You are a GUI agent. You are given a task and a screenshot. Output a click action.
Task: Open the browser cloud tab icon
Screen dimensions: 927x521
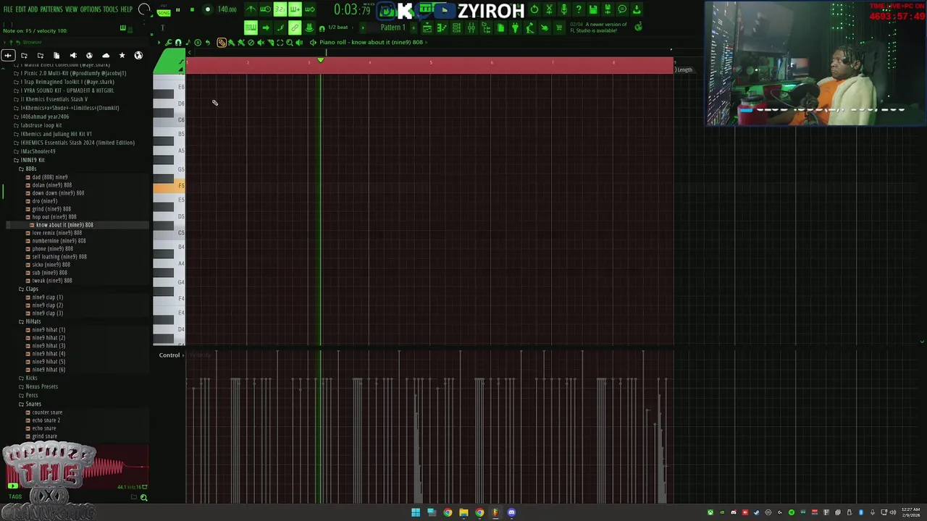click(106, 56)
